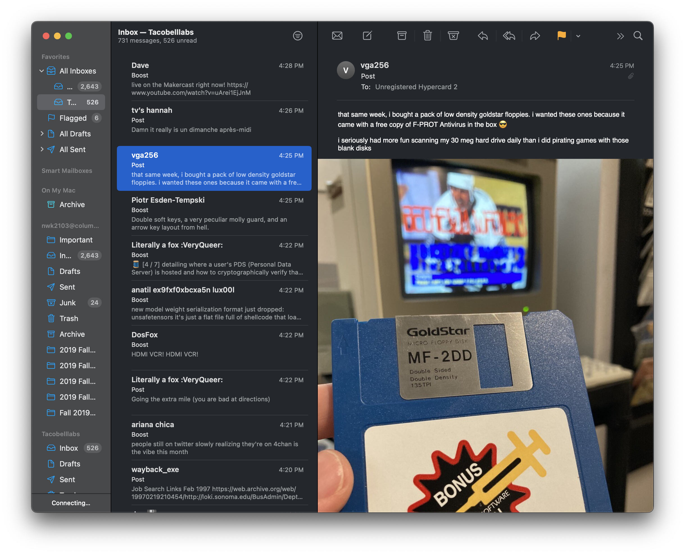Forward the selected message

coord(535,36)
